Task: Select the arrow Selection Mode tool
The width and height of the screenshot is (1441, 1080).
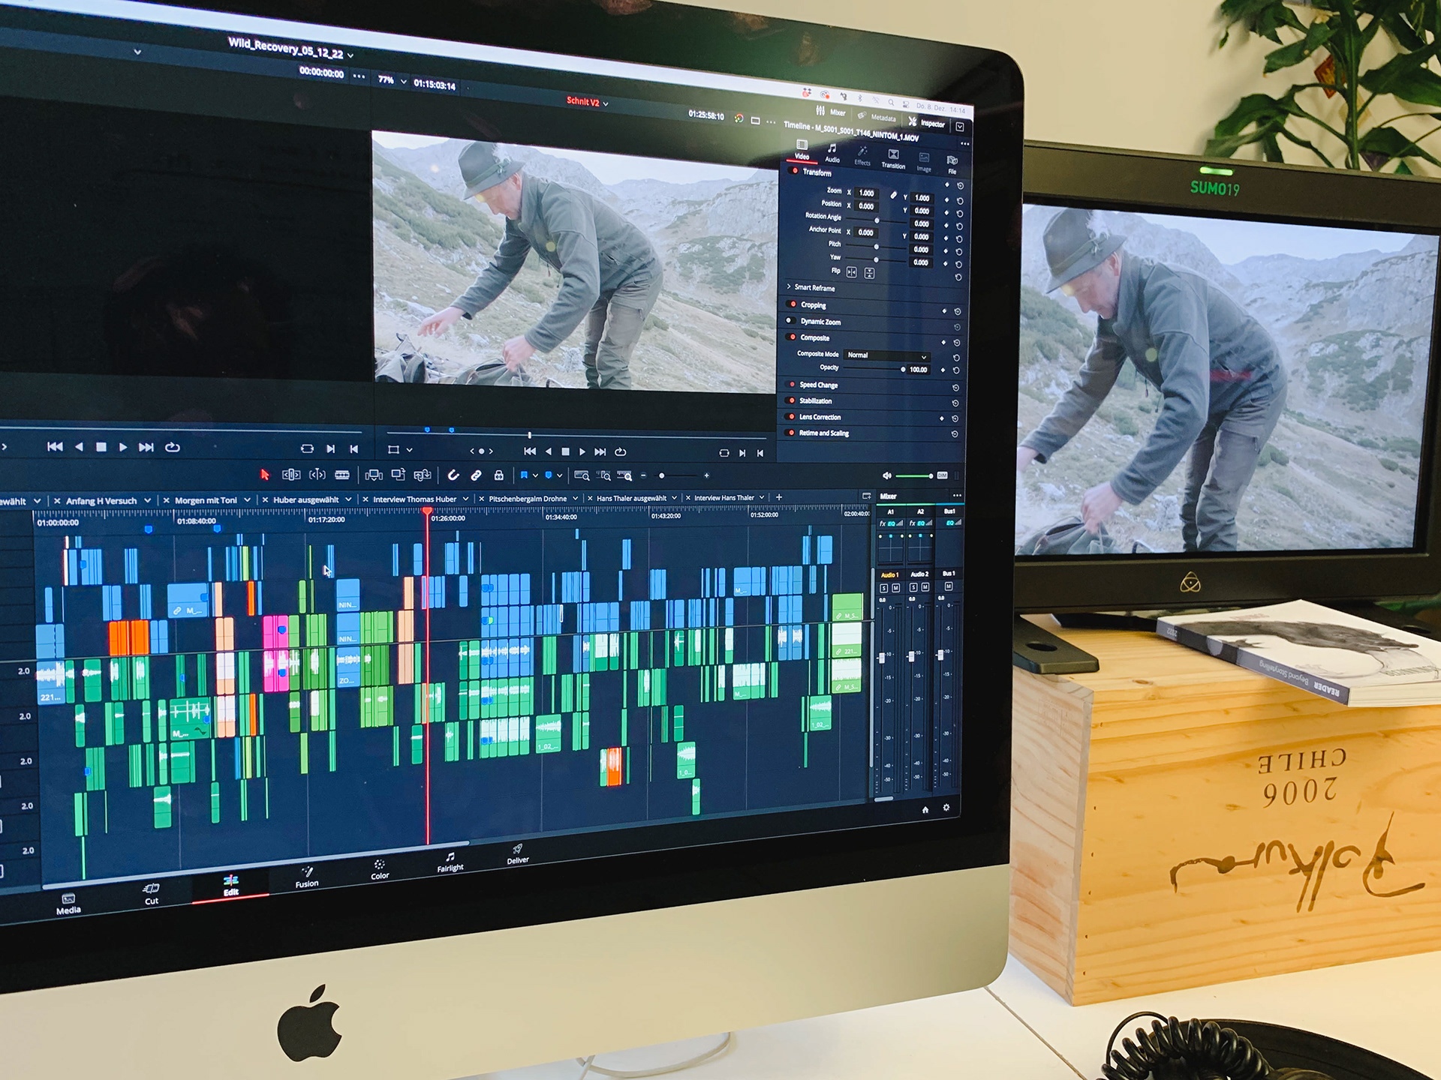Action: (264, 474)
